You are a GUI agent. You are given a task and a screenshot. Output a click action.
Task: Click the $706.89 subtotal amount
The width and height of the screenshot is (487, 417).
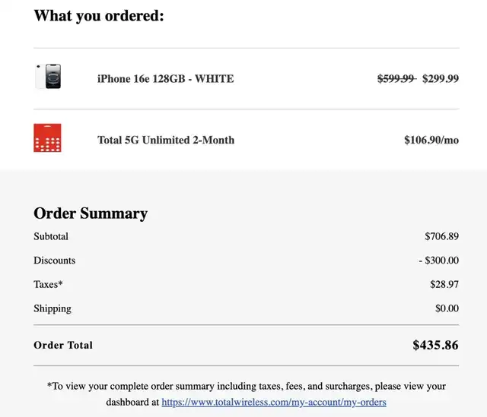441,236
